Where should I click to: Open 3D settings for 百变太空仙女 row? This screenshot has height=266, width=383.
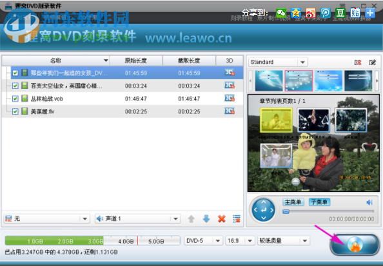[x=230, y=86]
